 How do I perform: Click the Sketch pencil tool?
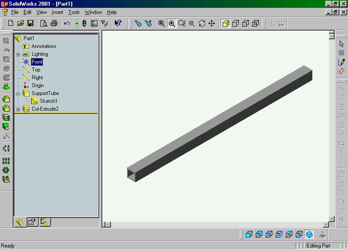click(x=341, y=62)
